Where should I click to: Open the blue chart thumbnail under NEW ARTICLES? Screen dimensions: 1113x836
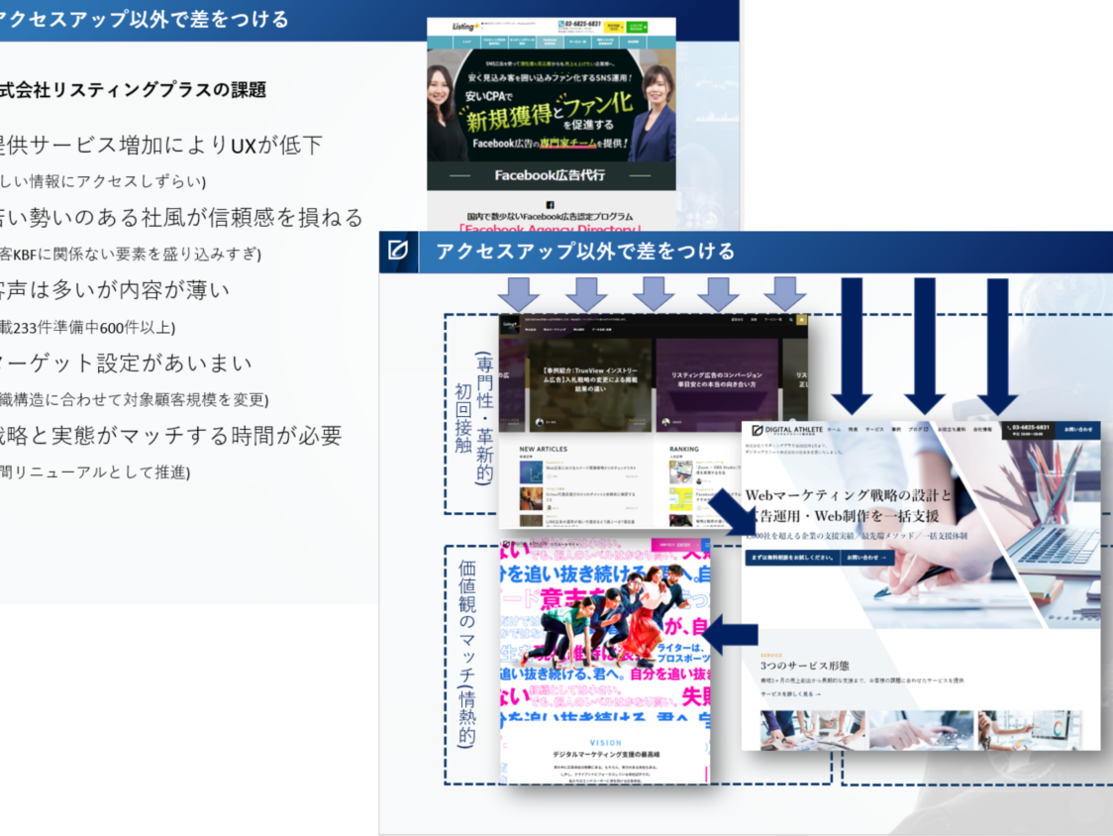pyautogui.click(x=530, y=472)
